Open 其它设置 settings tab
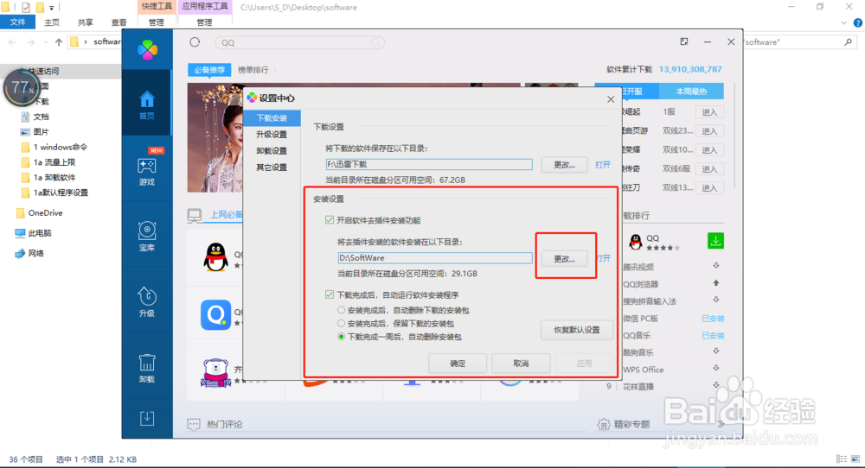Image resolution: width=865 pixels, height=468 pixels. coord(272,168)
